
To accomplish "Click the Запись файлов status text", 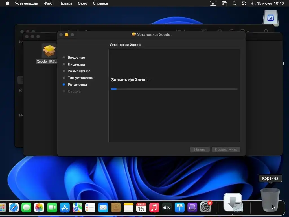I will click(x=130, y=80).
